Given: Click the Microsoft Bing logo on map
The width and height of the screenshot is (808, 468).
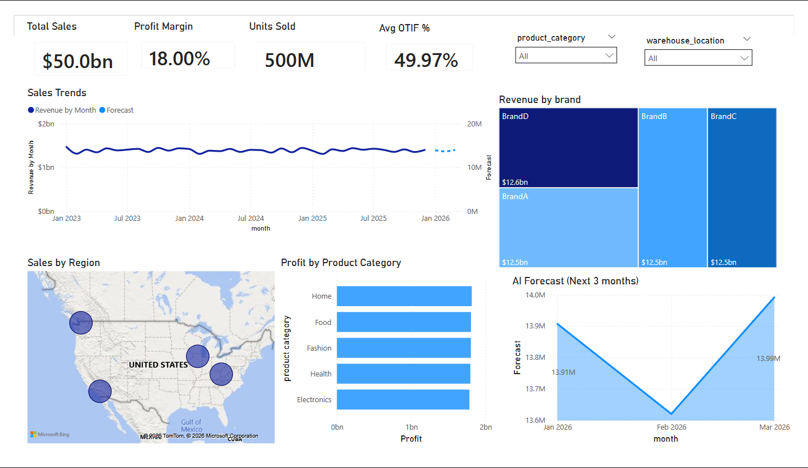Looking at the screenshot, I should (50, 435).
